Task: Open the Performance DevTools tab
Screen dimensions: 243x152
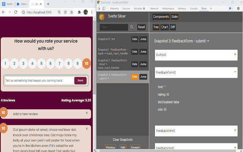Action: [x=168, y=8]
